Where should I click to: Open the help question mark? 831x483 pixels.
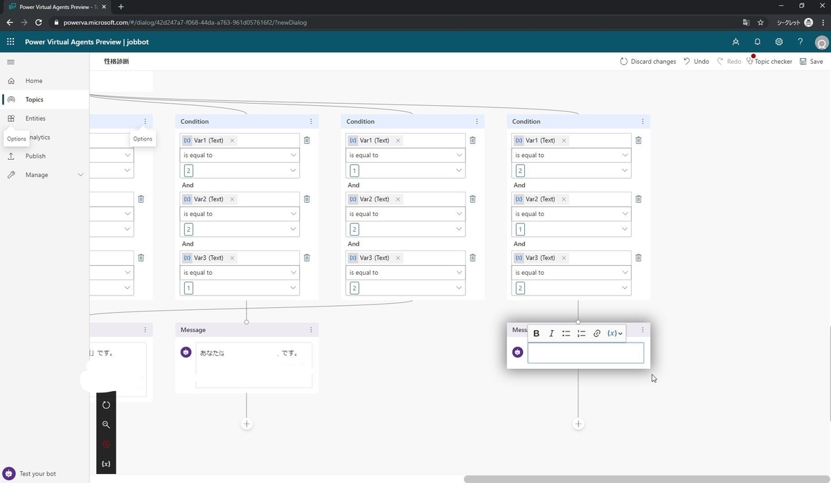pyautogui.click(x=800, y=42)
